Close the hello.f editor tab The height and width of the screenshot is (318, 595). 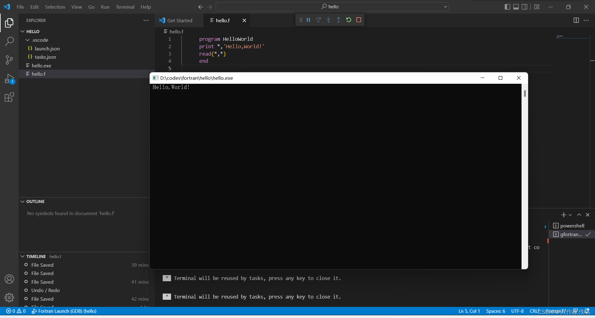click(244, 20)
